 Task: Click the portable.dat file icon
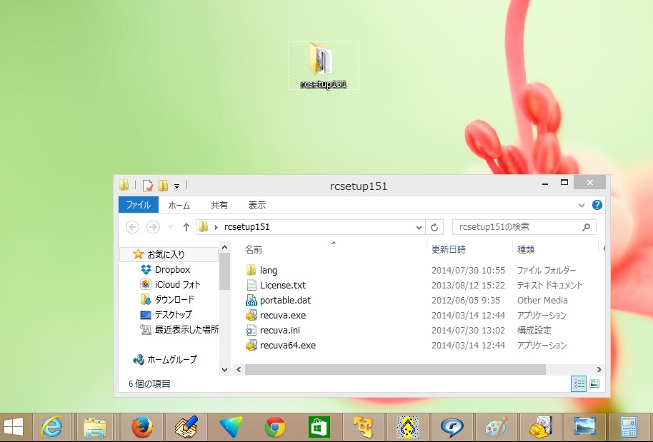251,300
